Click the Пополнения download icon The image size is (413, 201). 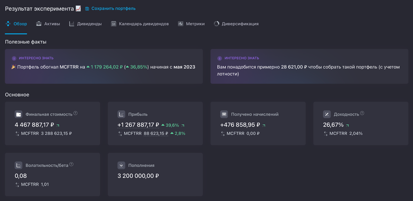(121, 165)
